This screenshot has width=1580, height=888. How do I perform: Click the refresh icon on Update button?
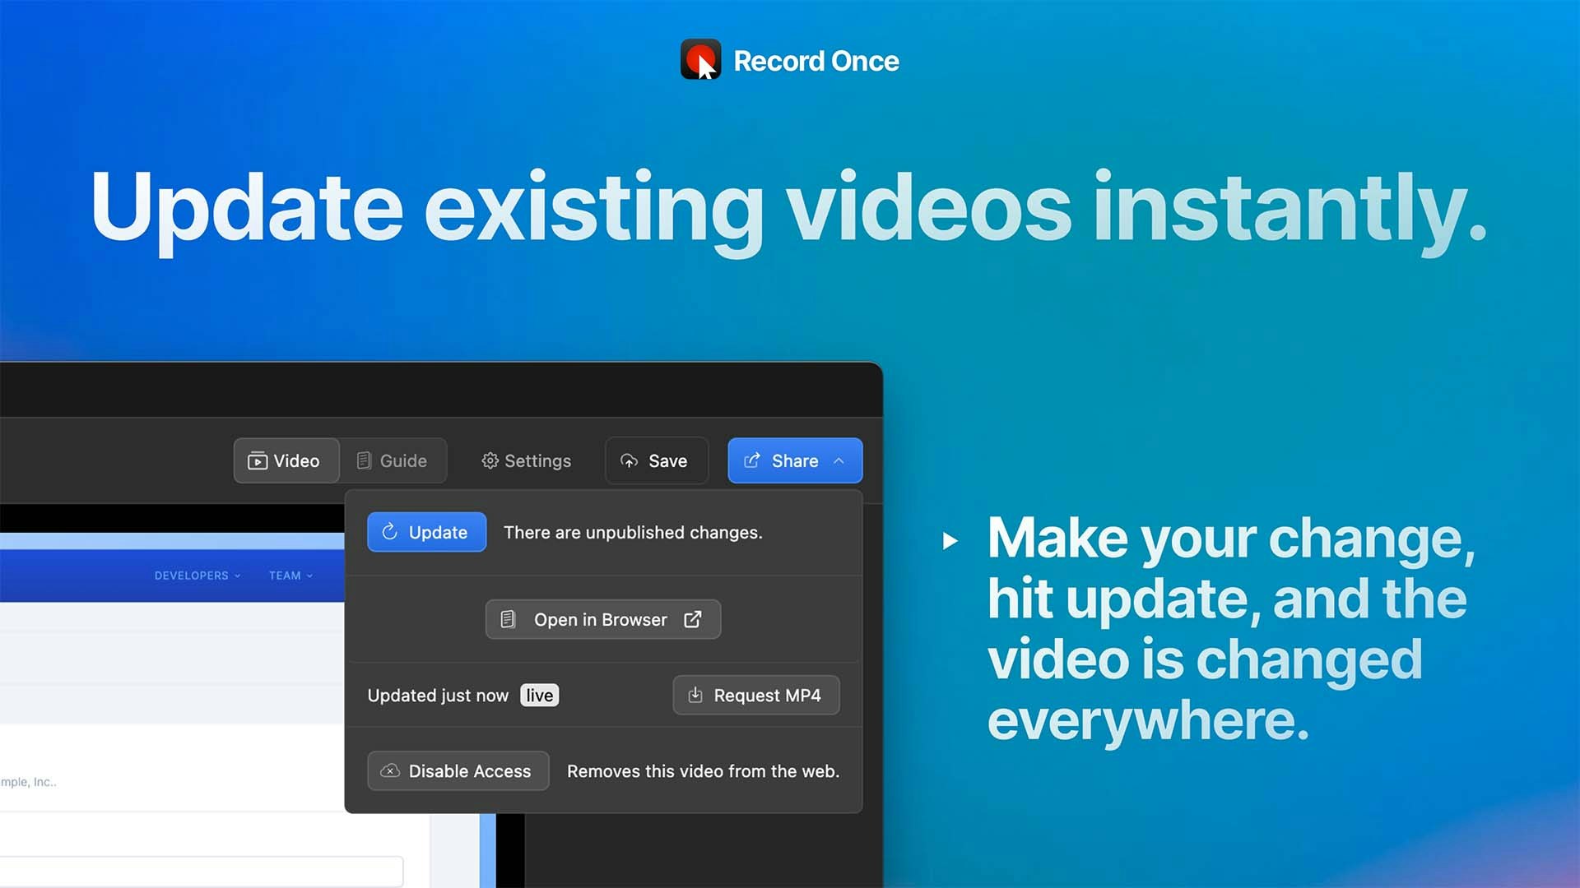pyautogui.click(x=390, y=532)
